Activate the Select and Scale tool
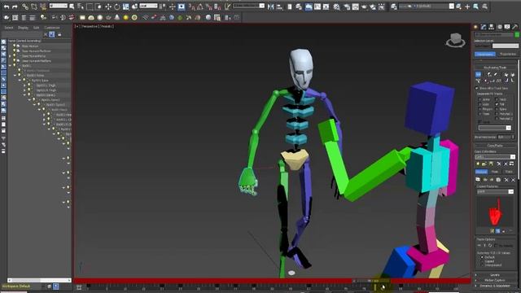 (x=125, y=7)
